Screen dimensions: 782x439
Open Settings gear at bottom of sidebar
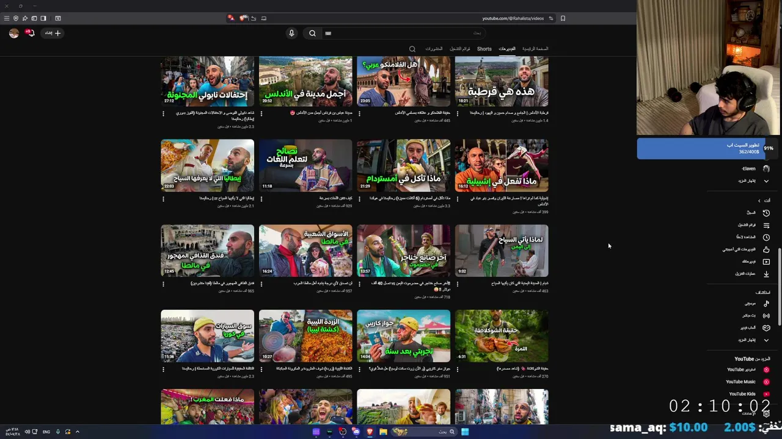tap(766, 414)
